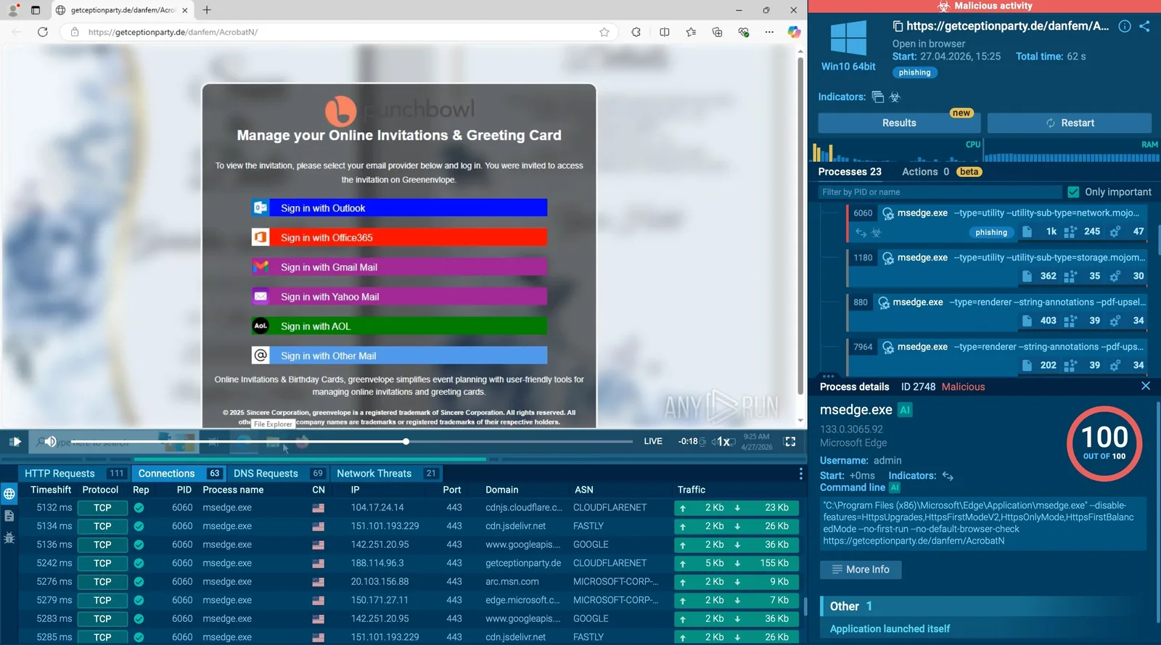Click the phishing tag under the task title
This screenshot has width=1161, height=645.
pos(914,73)
